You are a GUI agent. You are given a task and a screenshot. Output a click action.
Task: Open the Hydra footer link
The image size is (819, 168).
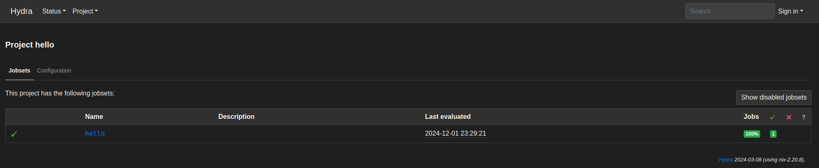[726, 160]
